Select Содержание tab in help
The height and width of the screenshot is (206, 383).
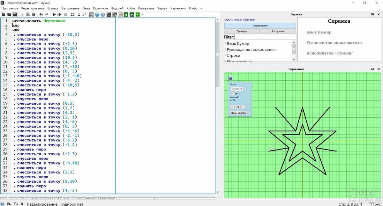tap(260, 26)
